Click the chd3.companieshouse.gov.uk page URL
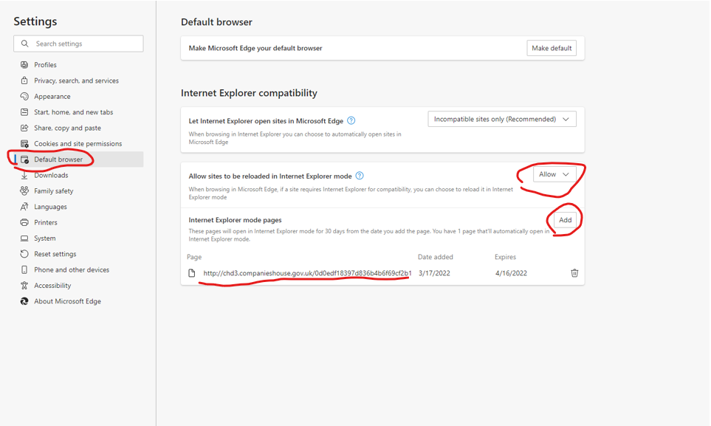711x426 pixels. tap(307, 273)
